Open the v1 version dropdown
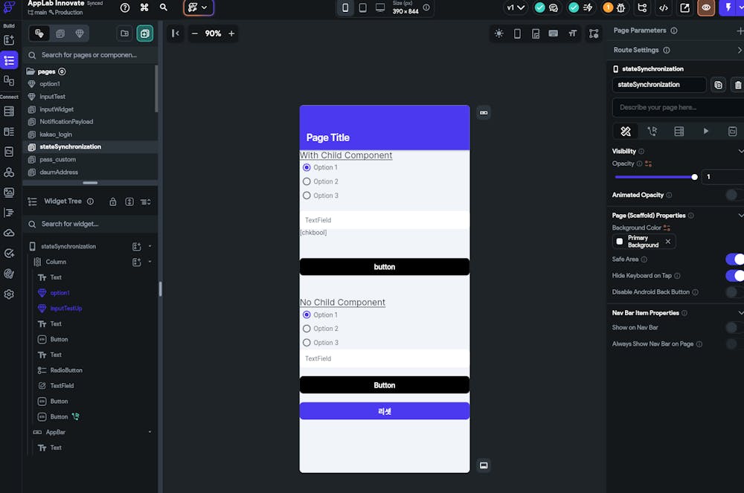The image size is (744, 493). [x=516, y=7]
